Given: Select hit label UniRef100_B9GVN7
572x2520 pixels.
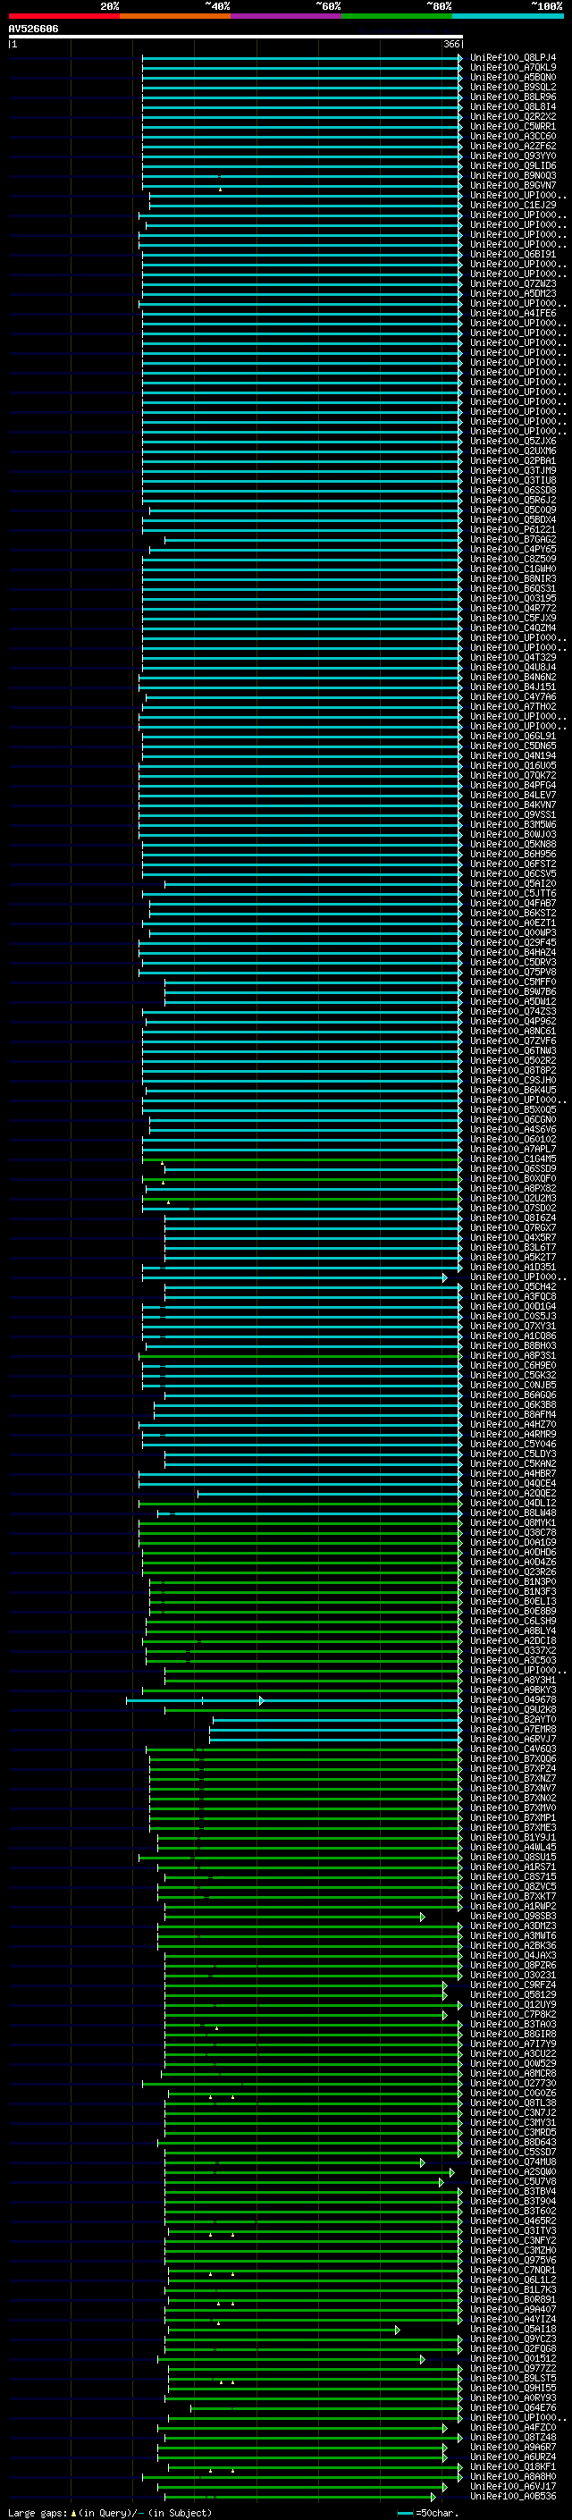Looking at the screenshot, I should (x=513, y=185).
